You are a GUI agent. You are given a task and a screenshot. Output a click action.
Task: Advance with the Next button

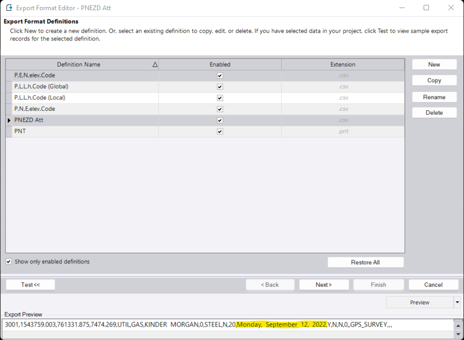click(323, 284)
